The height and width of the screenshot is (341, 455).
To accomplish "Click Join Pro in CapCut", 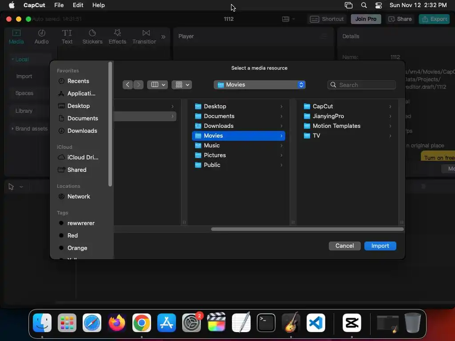I will [366, 19].
